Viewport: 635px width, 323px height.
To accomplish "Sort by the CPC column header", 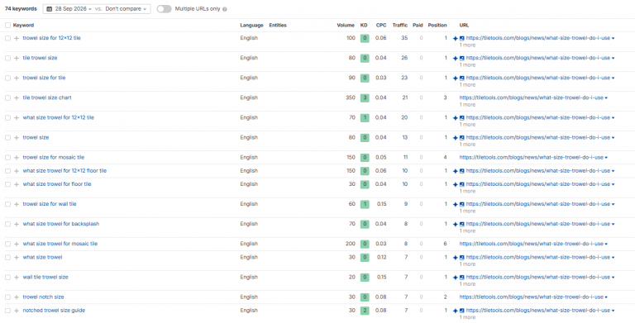I will tap(380, 25).
